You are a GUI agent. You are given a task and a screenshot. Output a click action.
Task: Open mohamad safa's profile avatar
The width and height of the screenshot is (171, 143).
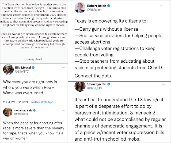8,112
